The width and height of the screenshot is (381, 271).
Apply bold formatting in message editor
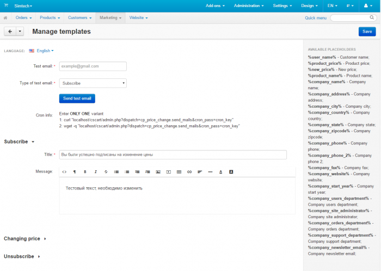[x=85, y=172]
